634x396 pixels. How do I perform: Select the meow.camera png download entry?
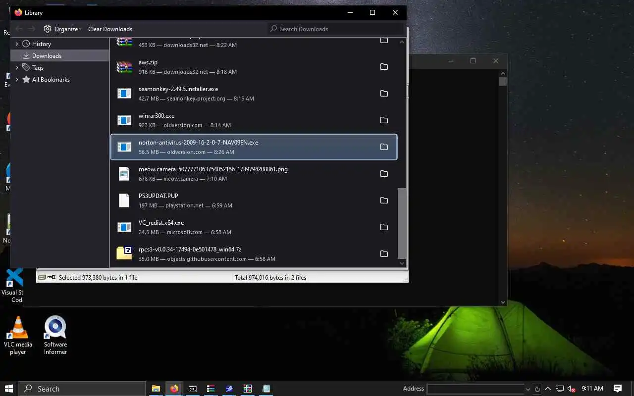point(254,174)
